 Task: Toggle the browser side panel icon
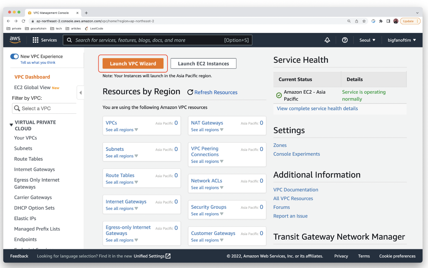point(388,21)
